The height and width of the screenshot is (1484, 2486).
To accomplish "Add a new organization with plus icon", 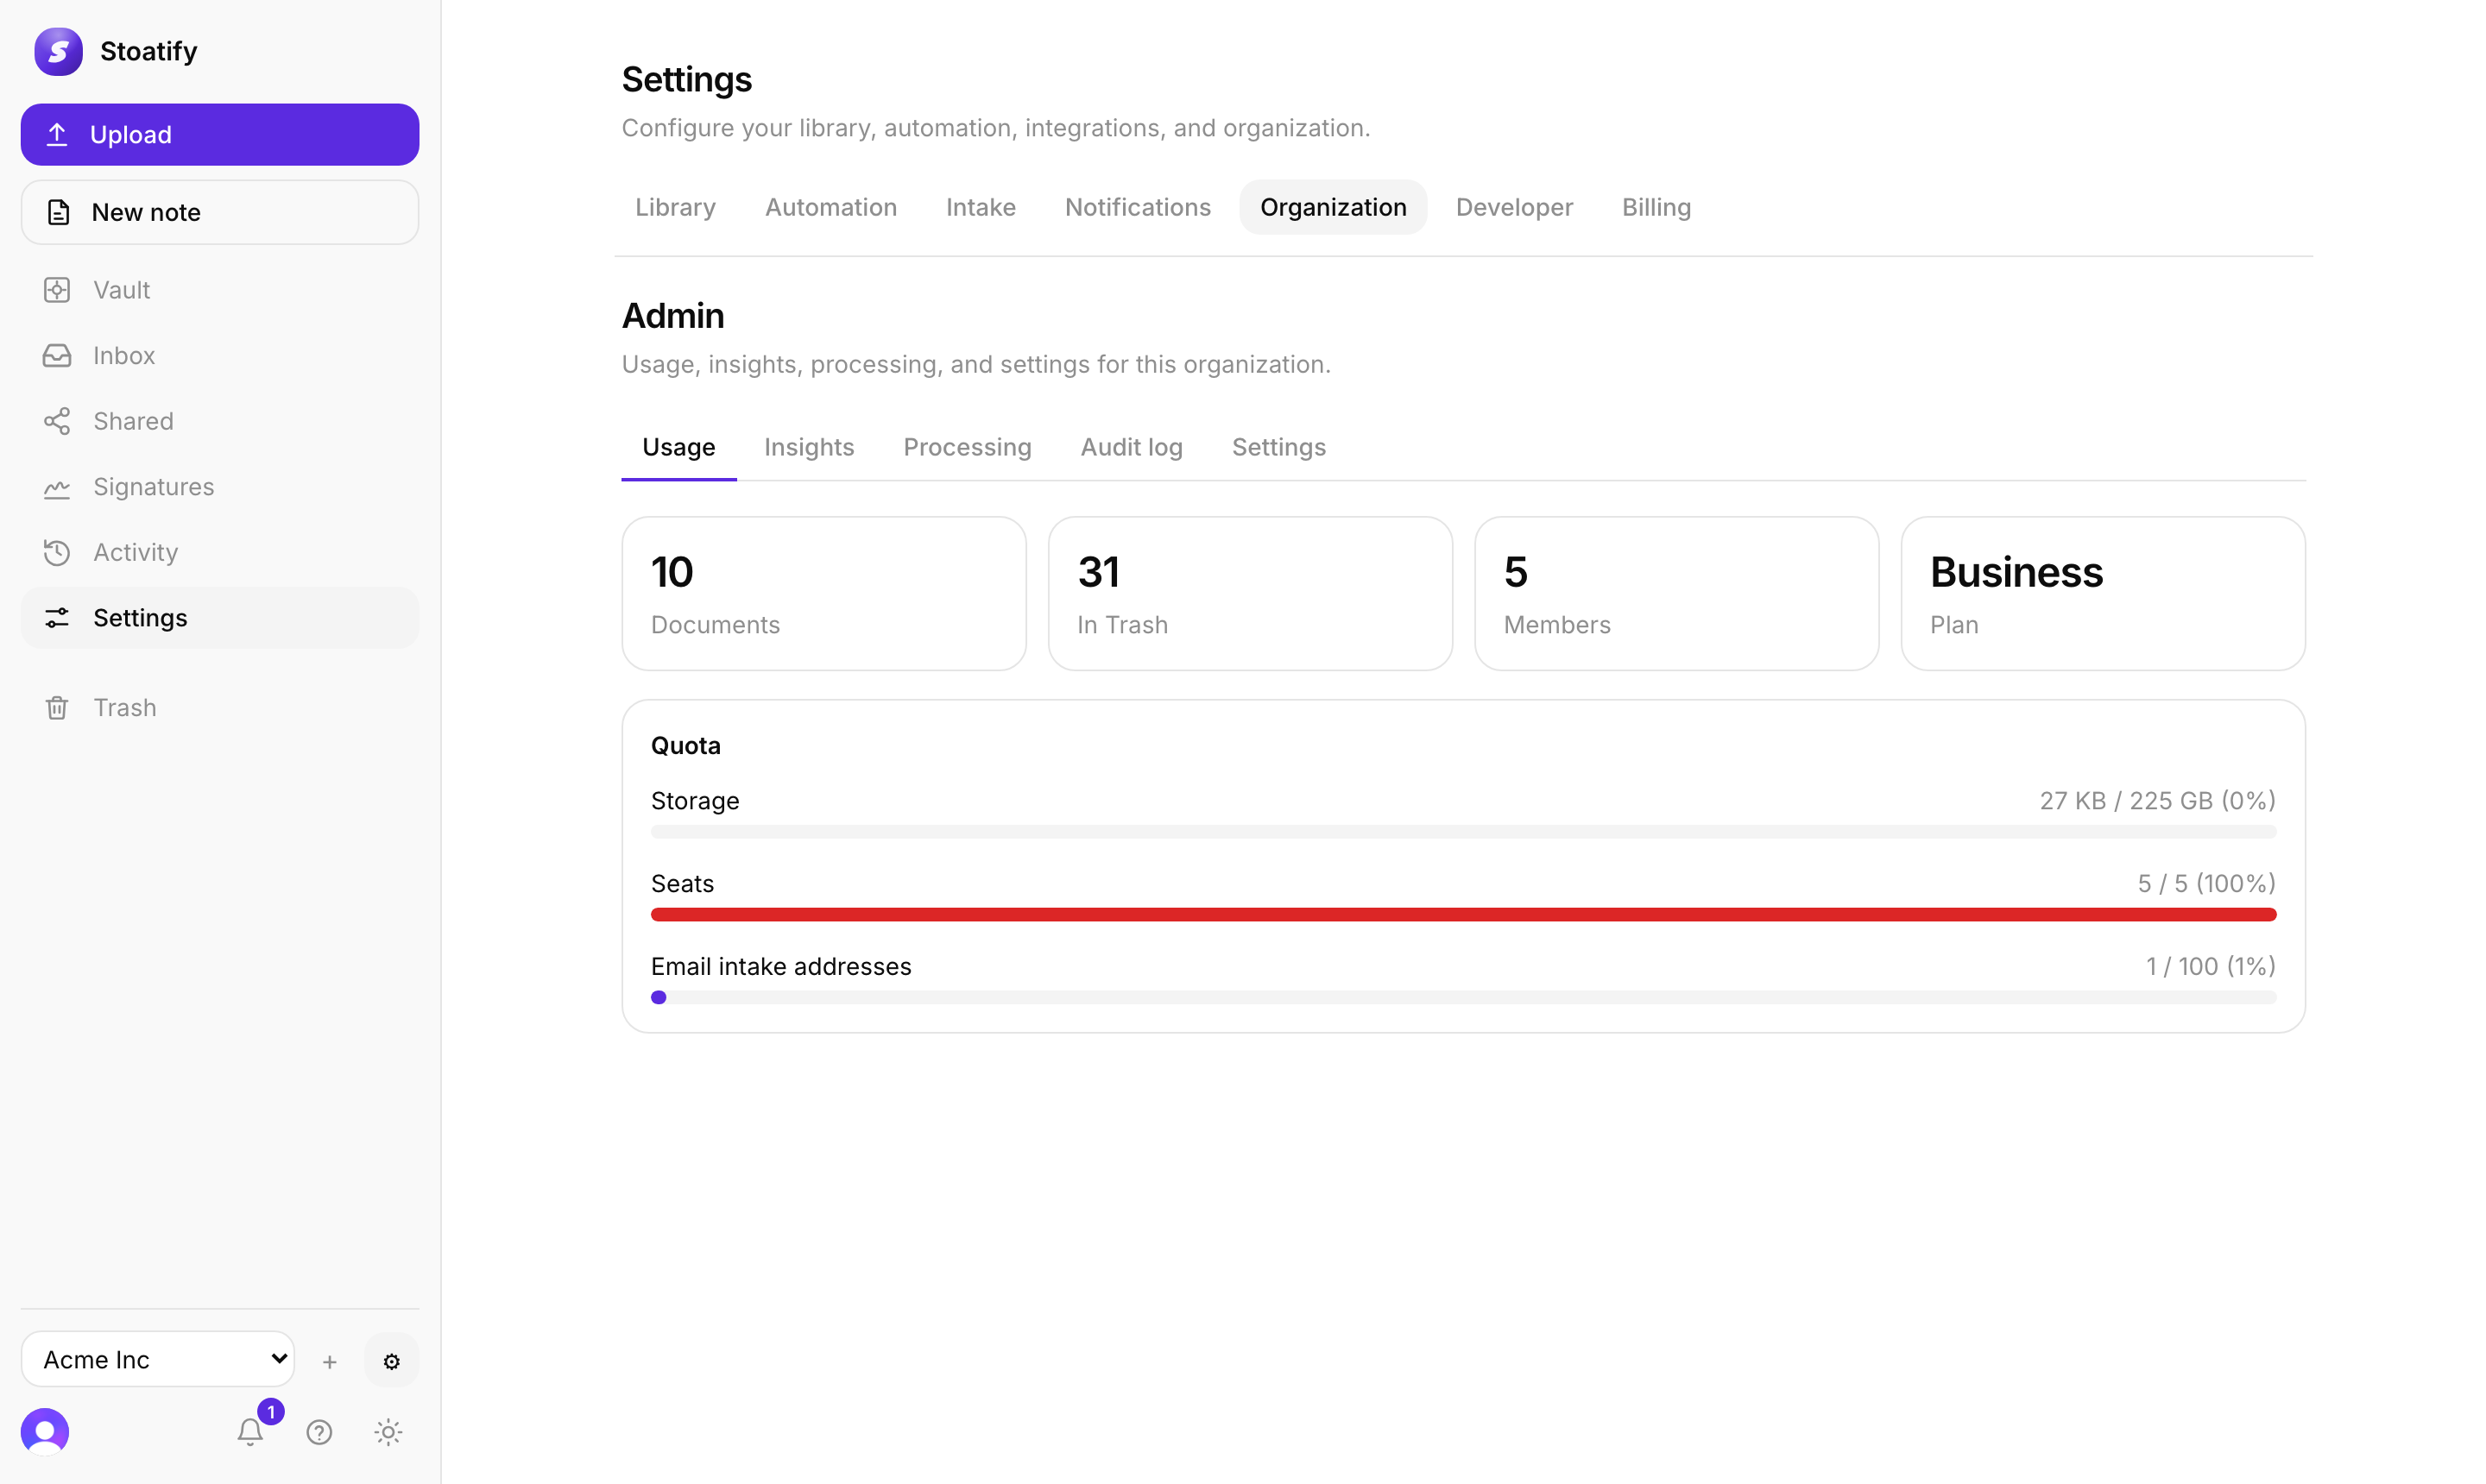I will 329,1361.
